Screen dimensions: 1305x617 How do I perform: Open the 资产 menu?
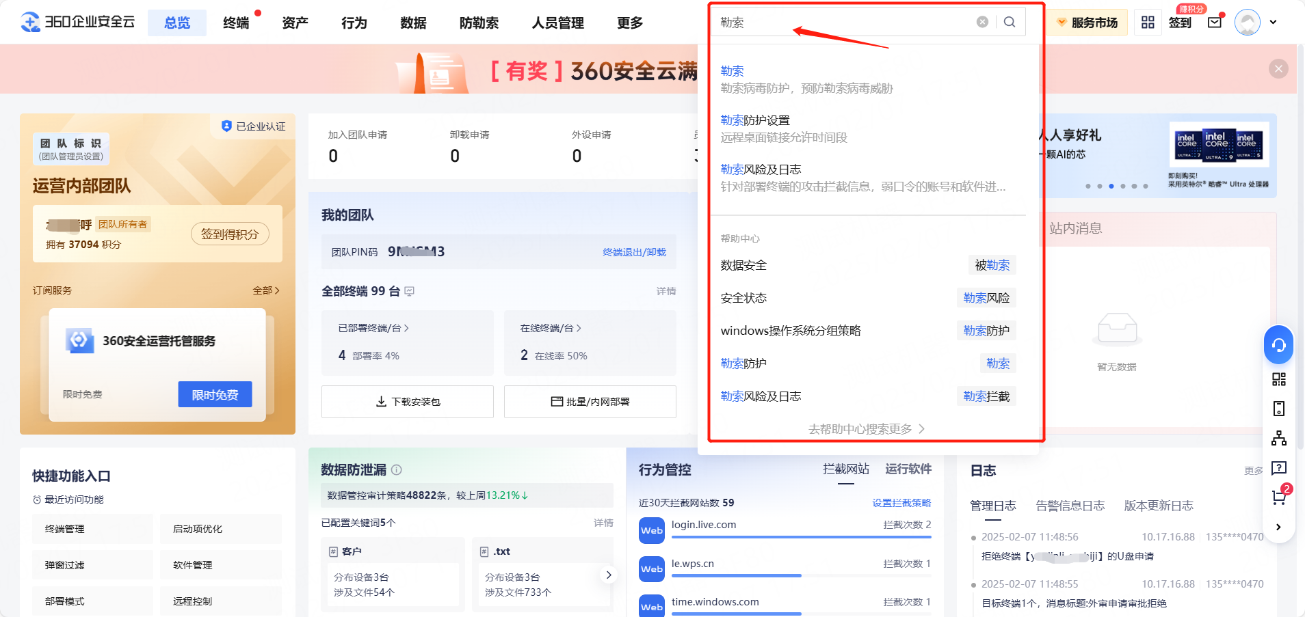point(295,23)
